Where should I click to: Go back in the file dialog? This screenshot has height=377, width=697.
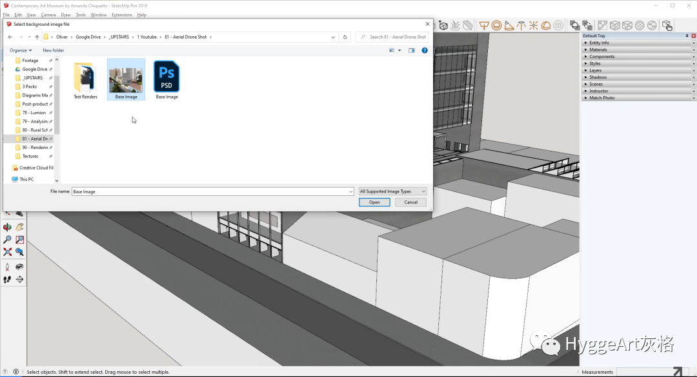coord(10,37)
